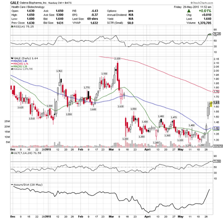Viewport: 223px width, 219px height.
Task: Click the P/E value -4.43
Action: [x=95, y=11]
